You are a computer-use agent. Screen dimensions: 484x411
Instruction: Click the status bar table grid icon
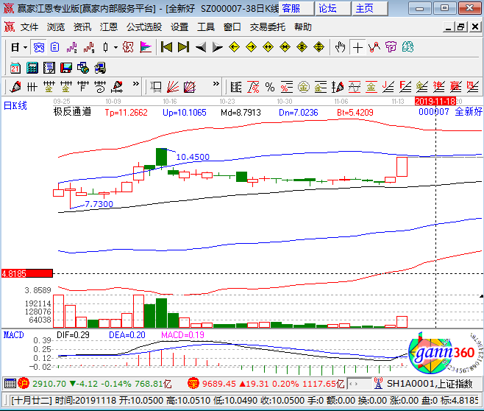click(x=10, y=384)
